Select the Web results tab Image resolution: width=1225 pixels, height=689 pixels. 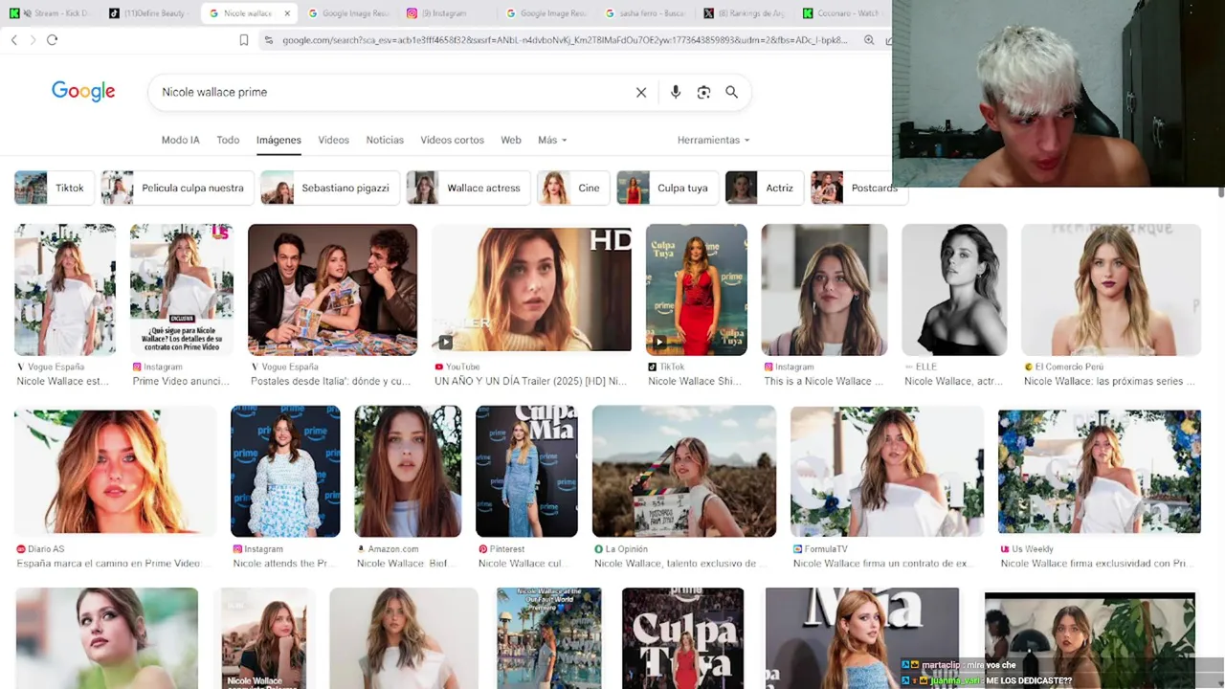click(511, 140)
